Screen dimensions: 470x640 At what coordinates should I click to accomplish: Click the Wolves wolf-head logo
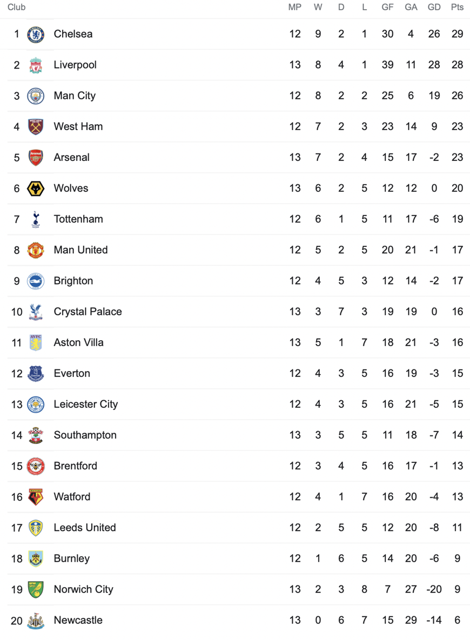pyautogui.click(x=36, y=188)
